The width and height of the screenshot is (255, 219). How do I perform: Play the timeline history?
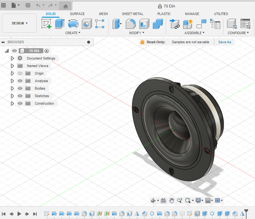pos(19,214)
